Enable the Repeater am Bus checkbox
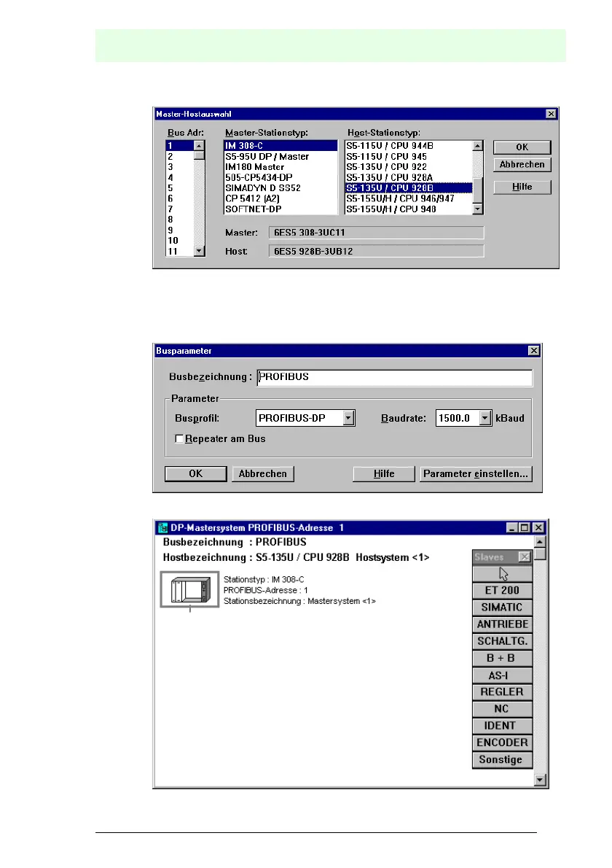This screenshot has width=612, height=868. [x=179, y=438]
